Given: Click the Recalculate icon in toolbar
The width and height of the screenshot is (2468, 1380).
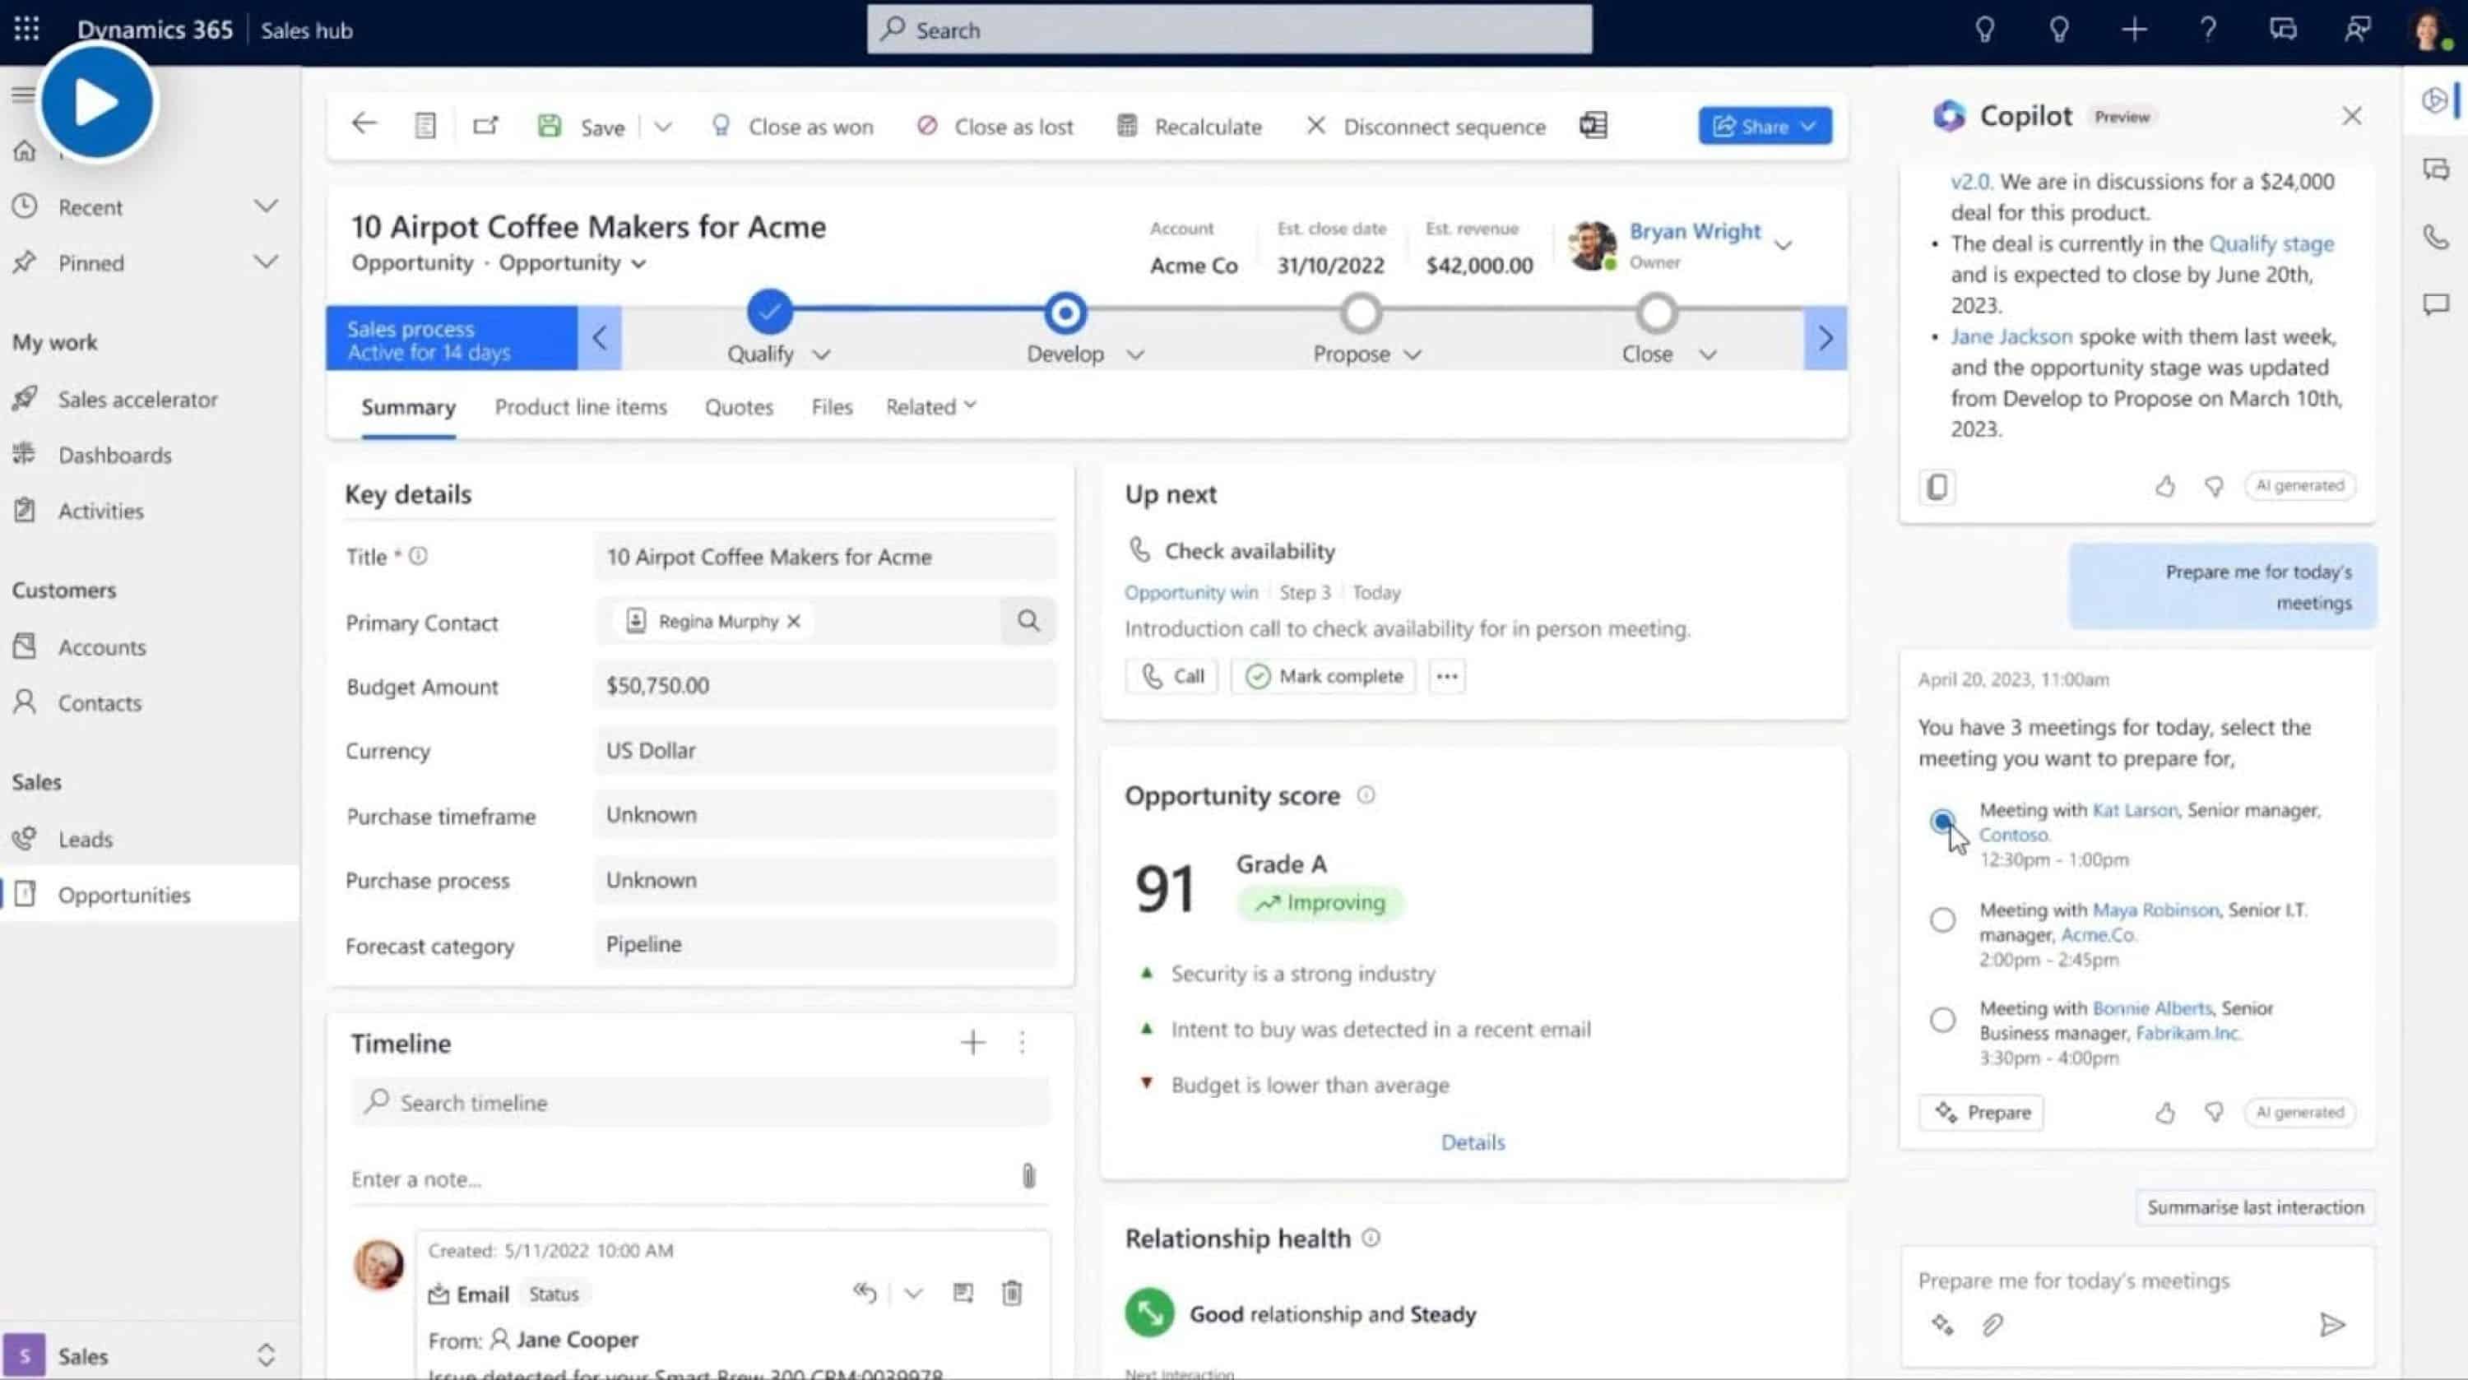Looking at the screenshot, I should click(1127, 126).
